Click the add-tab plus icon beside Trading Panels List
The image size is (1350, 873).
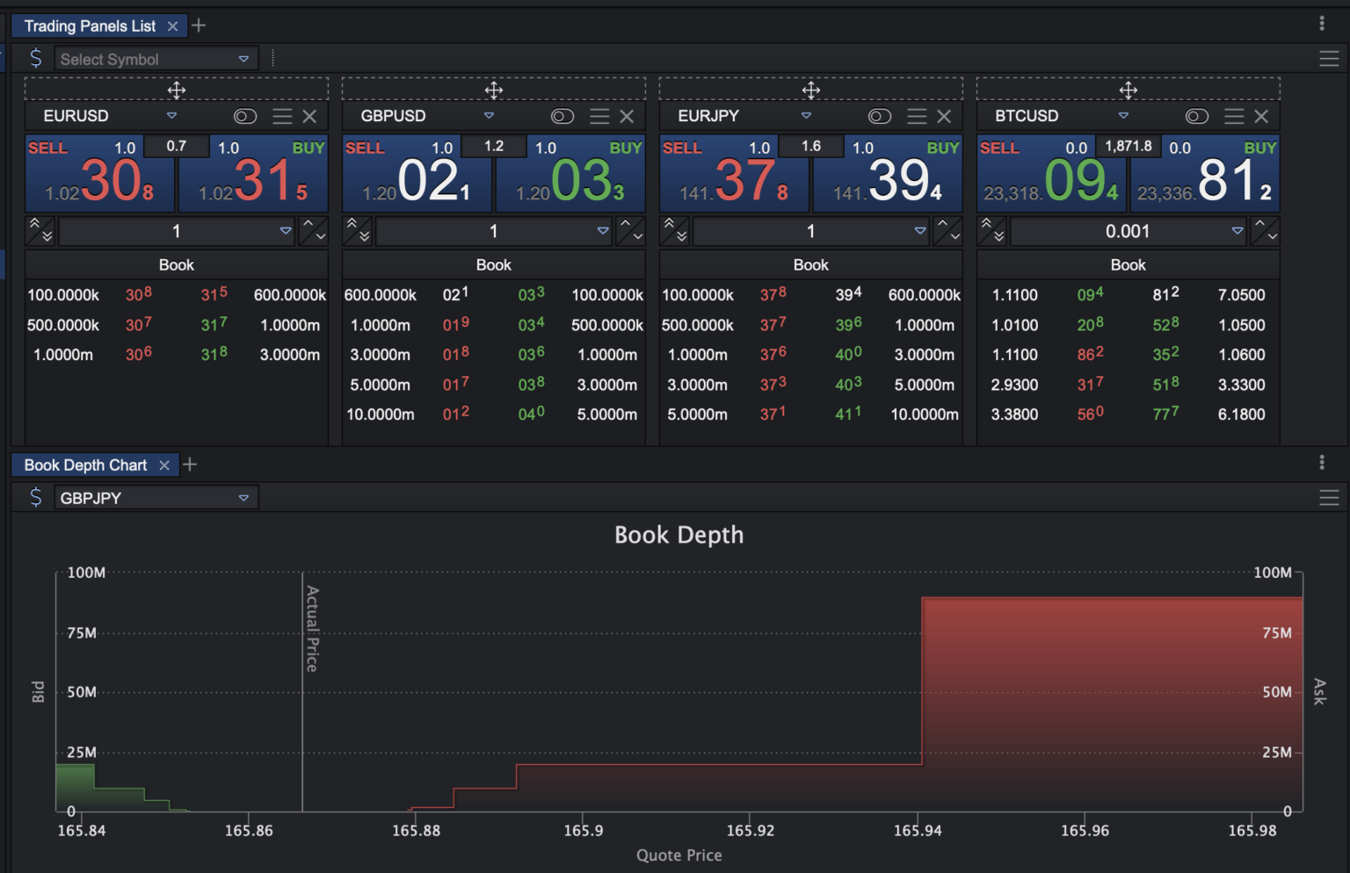click(x=198, y=25)
